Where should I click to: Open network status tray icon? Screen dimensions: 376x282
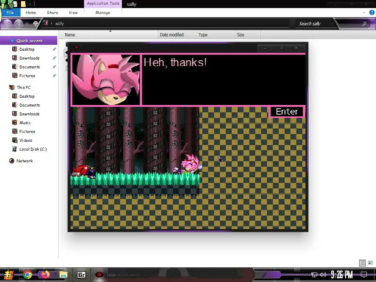tap(314, 275)
